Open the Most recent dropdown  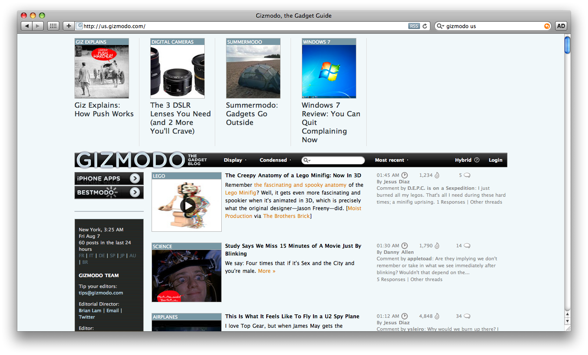(x=392, y=160)
